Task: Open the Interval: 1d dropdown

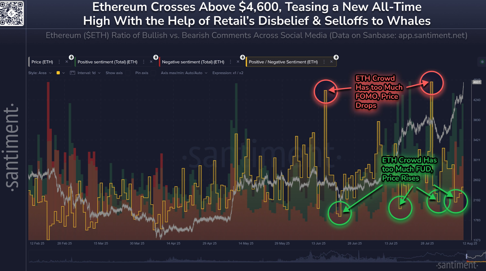Action: click(x=89, y=73)
